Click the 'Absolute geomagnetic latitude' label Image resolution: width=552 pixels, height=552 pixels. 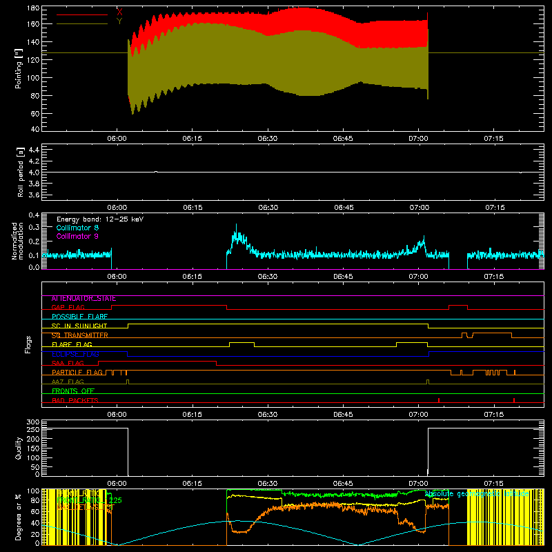coord(477,494)
